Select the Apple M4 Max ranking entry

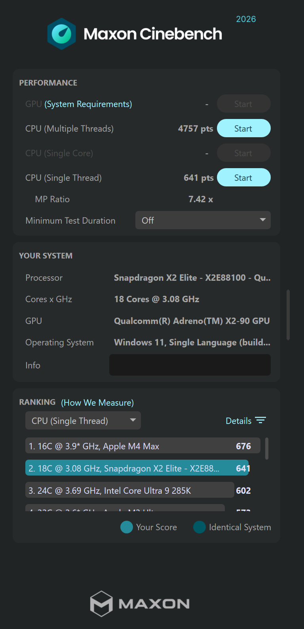coord(143,446)
